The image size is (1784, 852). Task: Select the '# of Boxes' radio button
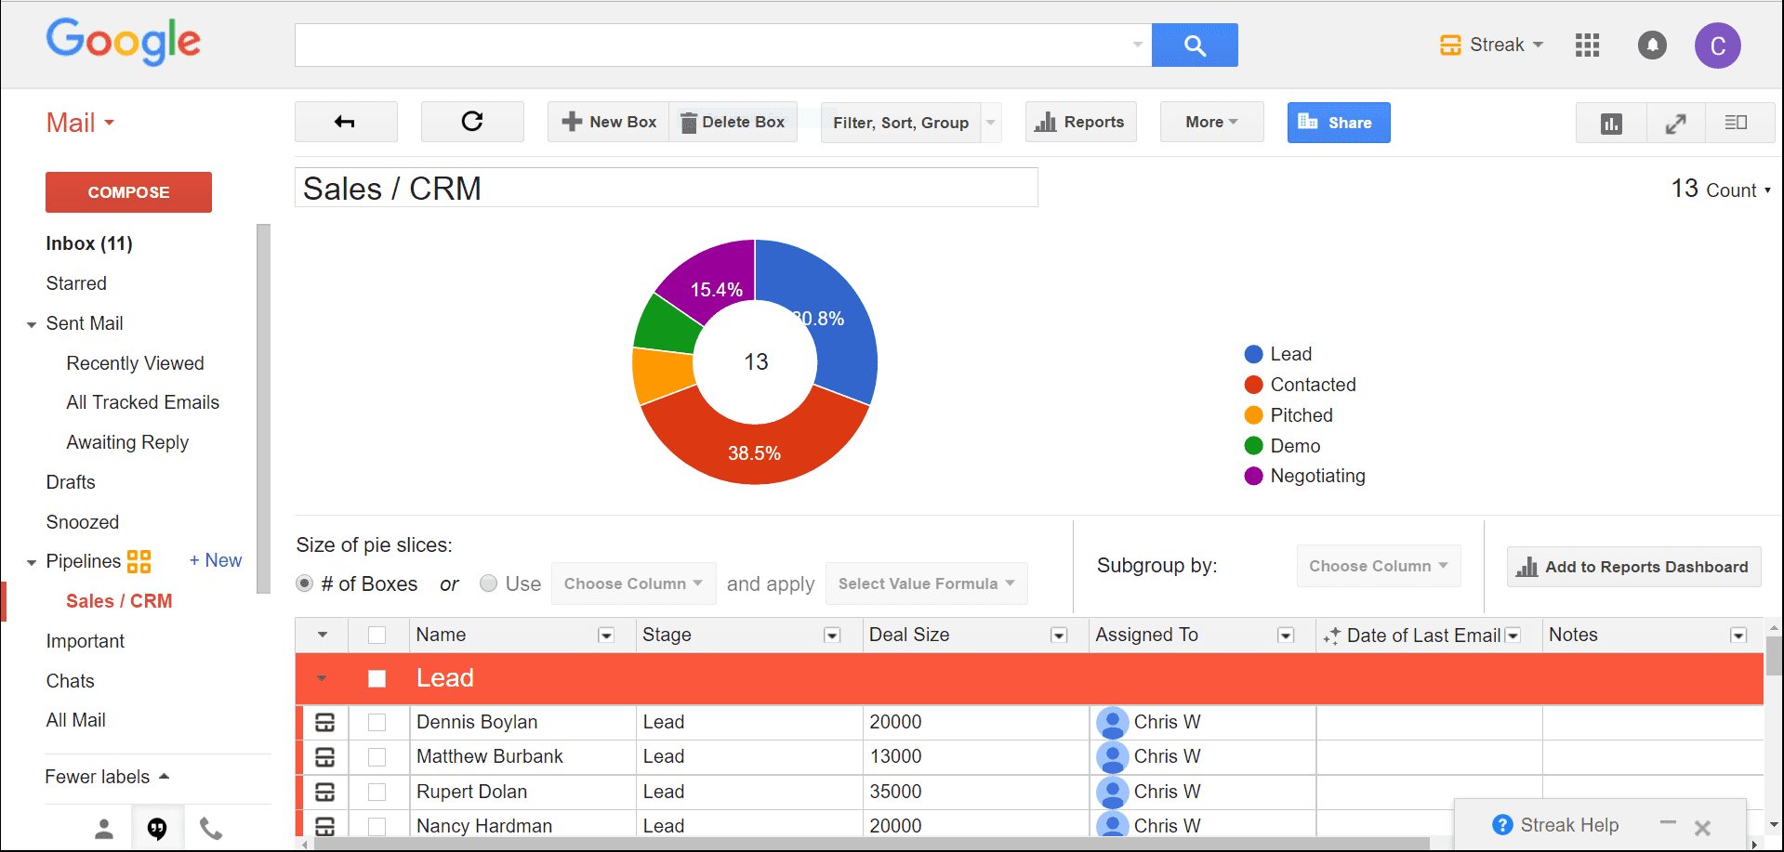[x=304, y=583]
